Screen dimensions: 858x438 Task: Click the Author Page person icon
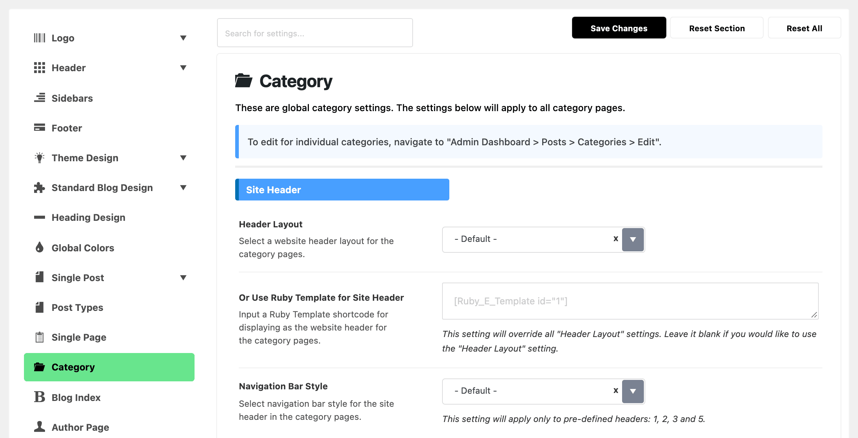point(40,426)
